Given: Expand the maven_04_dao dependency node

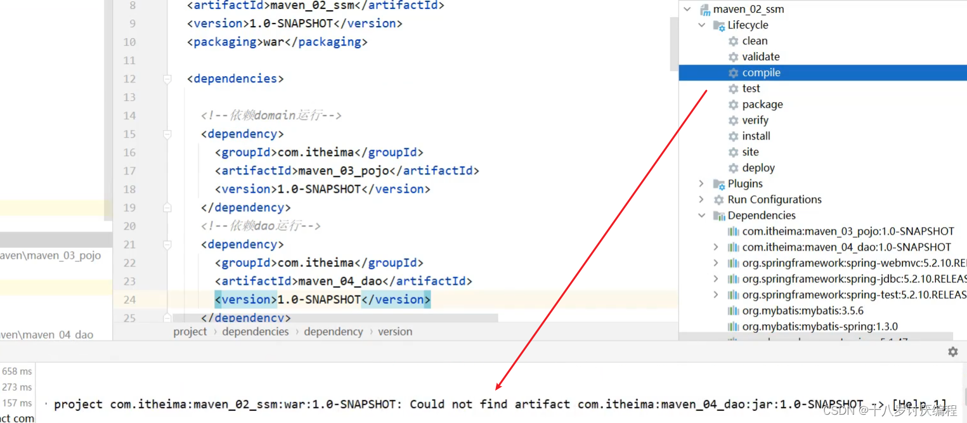Looking at the screenshot, I should tap(717, 247).
